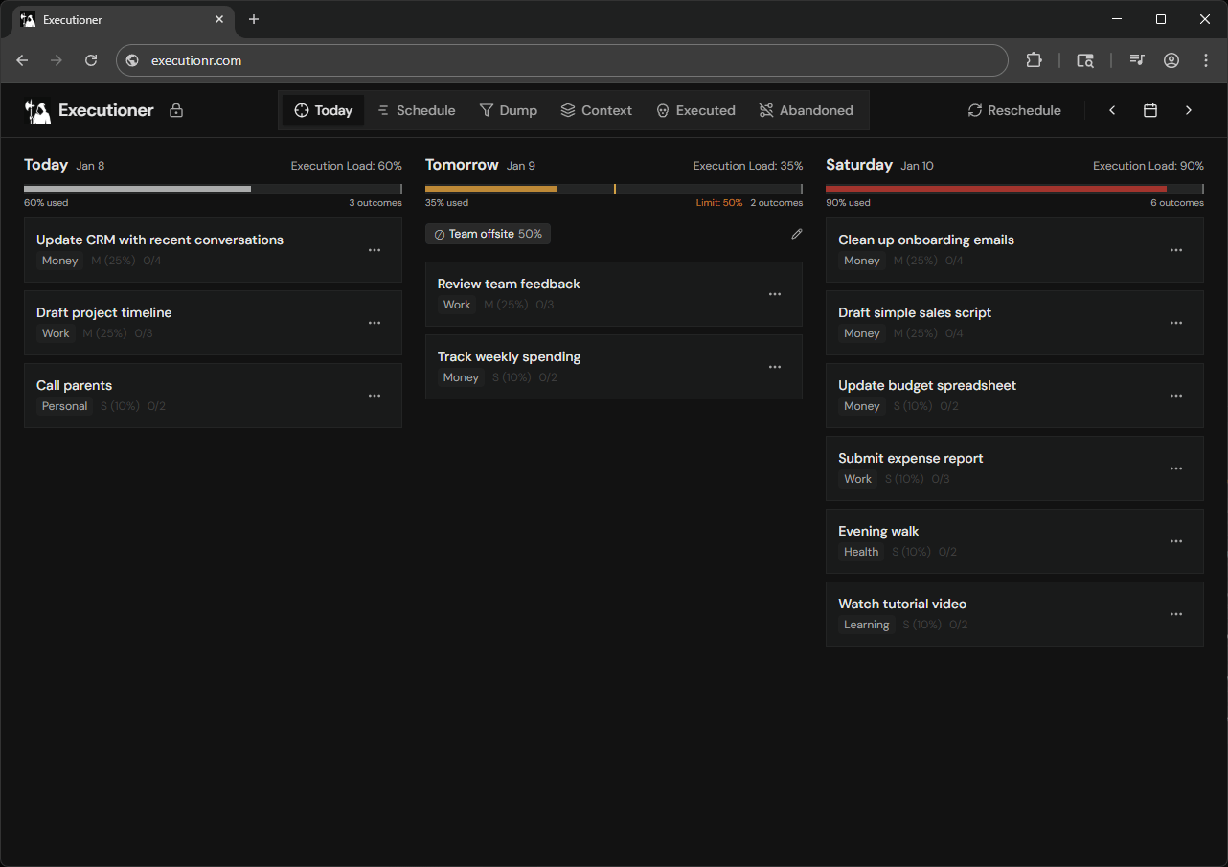Click the Executioner skull logo
This screenshot has width=1228, height=867.
pos(37,110)
